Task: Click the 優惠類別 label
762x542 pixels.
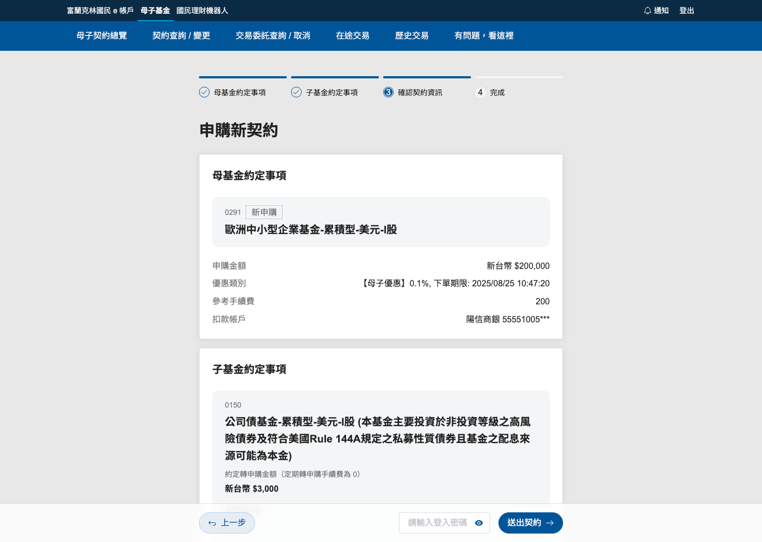Action: 229,284
